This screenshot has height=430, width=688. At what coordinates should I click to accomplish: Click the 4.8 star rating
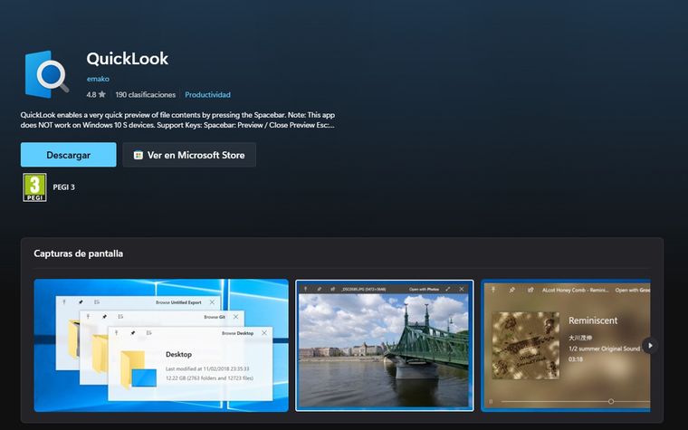pos(96,95)
